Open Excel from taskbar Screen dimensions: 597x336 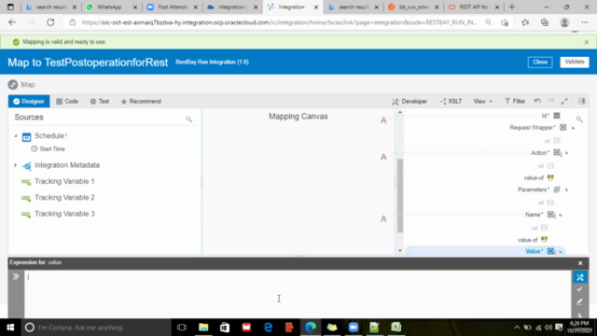(x=396, y=328)
